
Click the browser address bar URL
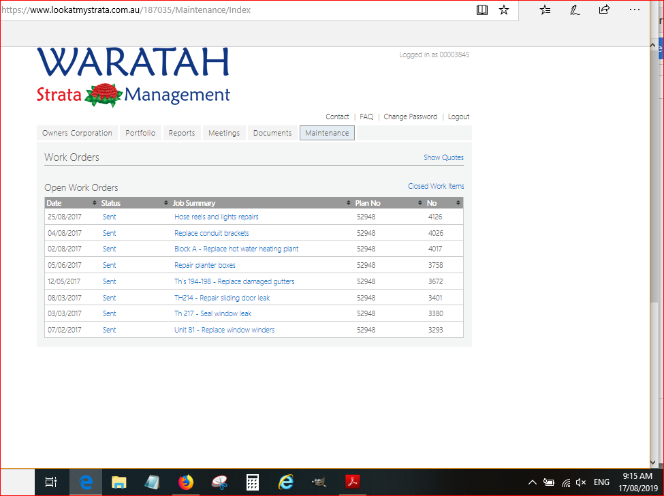pyautogui.click(x=204, y=10)
